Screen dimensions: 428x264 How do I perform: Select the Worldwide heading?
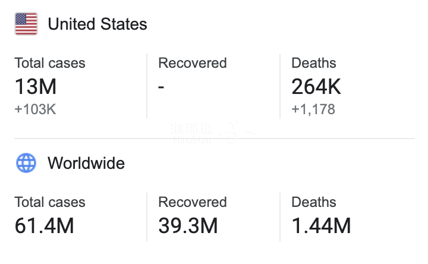point(86,163)
